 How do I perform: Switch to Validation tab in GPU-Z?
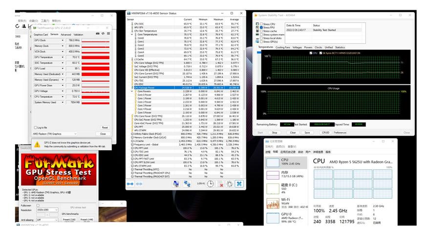(x=79, y=35)
